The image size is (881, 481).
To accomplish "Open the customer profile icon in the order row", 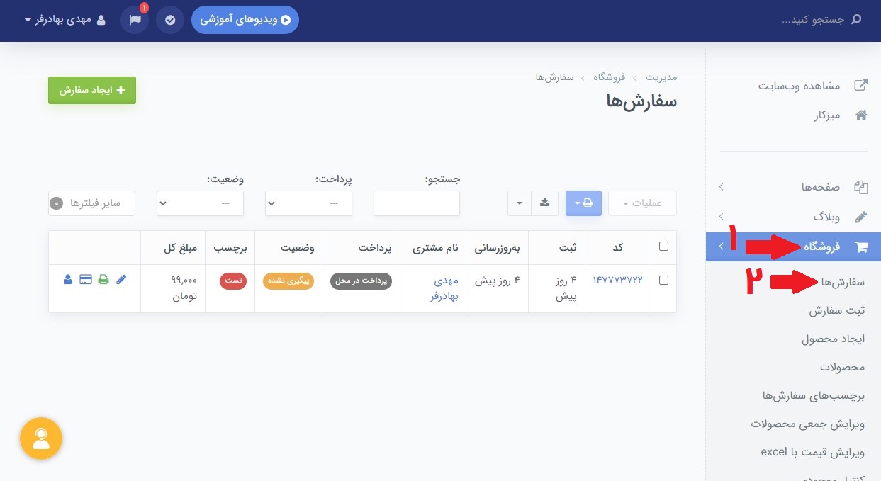I will click(x=67, y=279).
